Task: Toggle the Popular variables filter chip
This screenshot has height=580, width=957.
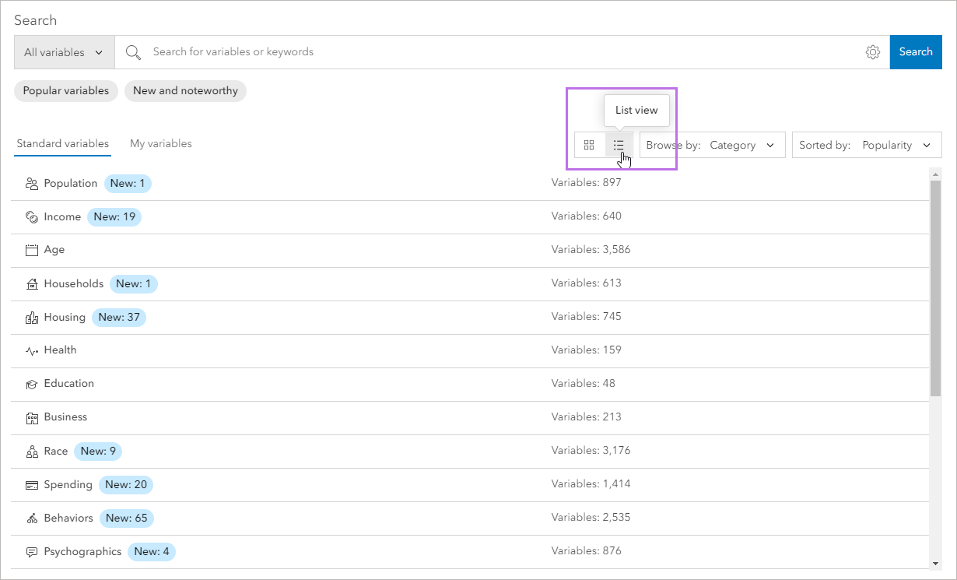Action: (65, 90)
